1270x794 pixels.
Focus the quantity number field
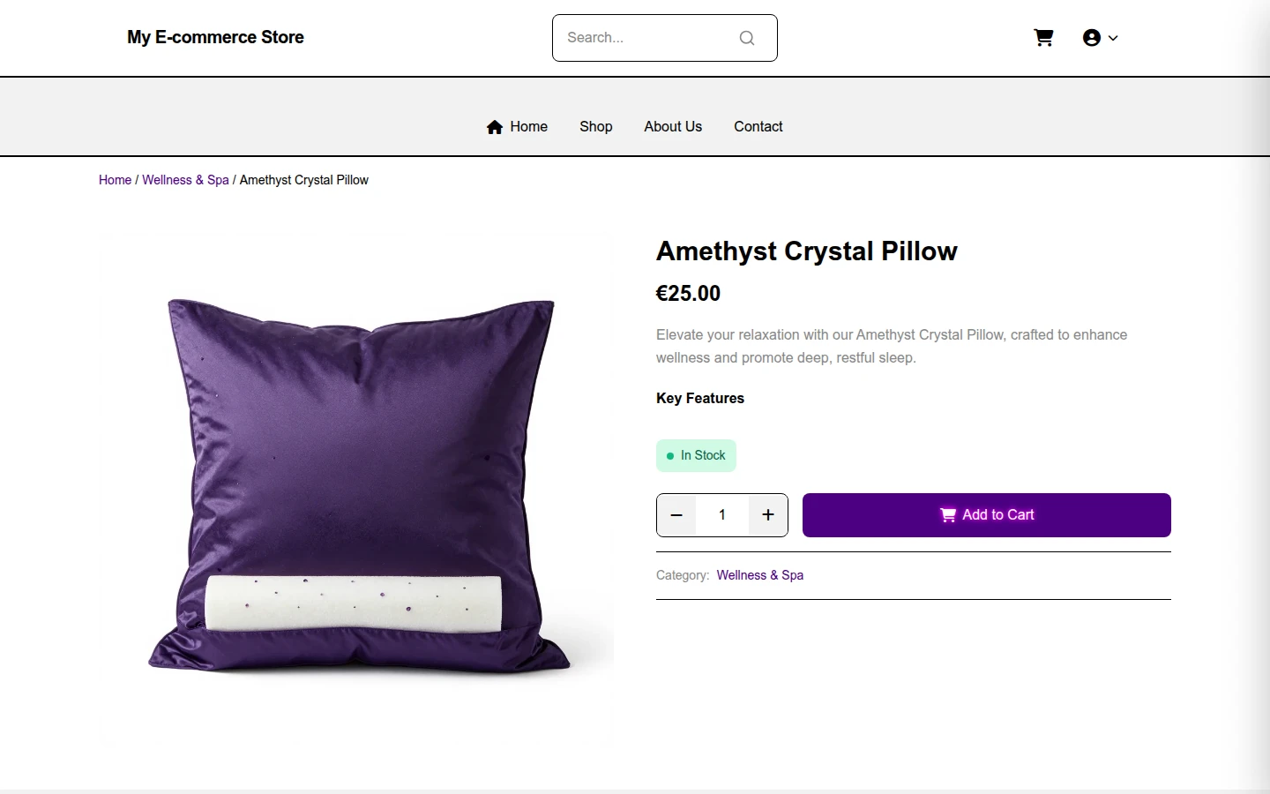point(722,515)
